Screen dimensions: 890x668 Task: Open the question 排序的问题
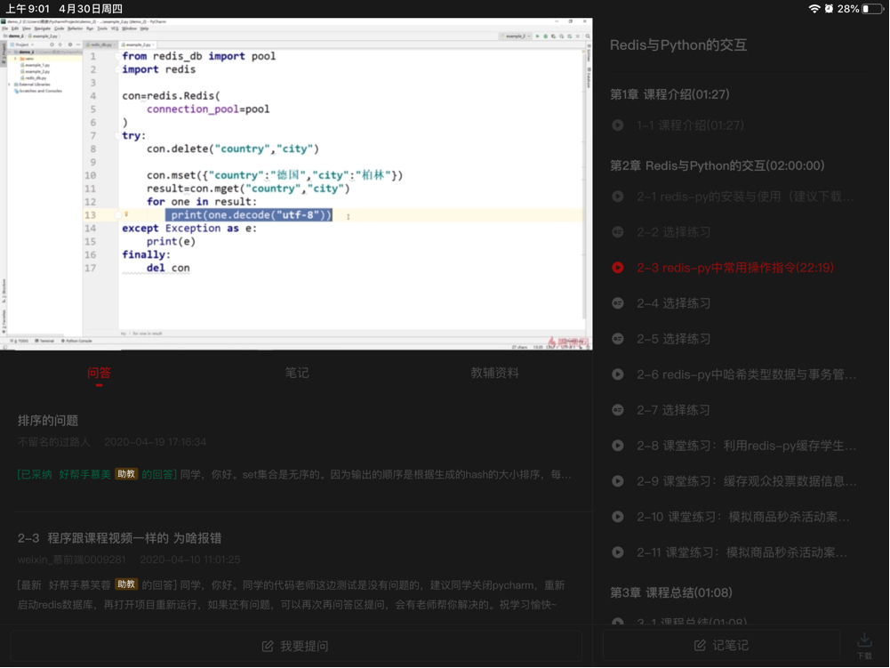[x=48, y=421]
